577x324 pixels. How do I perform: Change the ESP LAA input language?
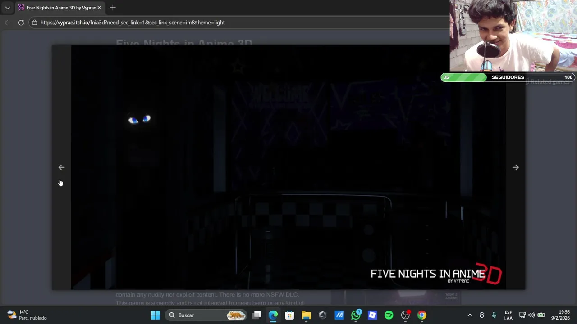coord(508,315)
